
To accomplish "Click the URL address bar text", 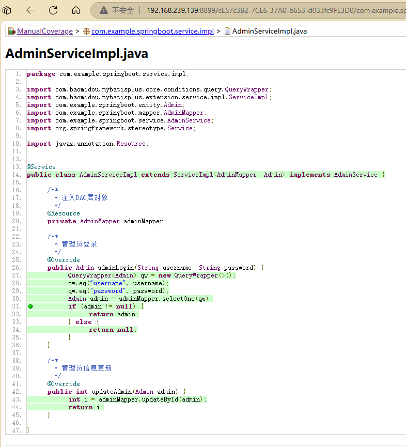I will pyautogui.click(x=276, y=10).
